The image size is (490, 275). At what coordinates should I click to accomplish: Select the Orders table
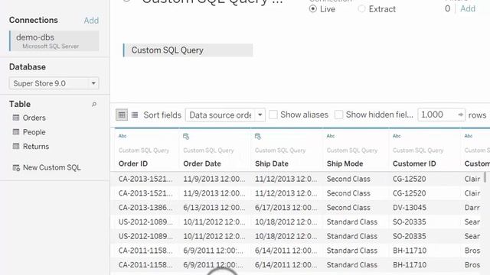tap(34, 118)
